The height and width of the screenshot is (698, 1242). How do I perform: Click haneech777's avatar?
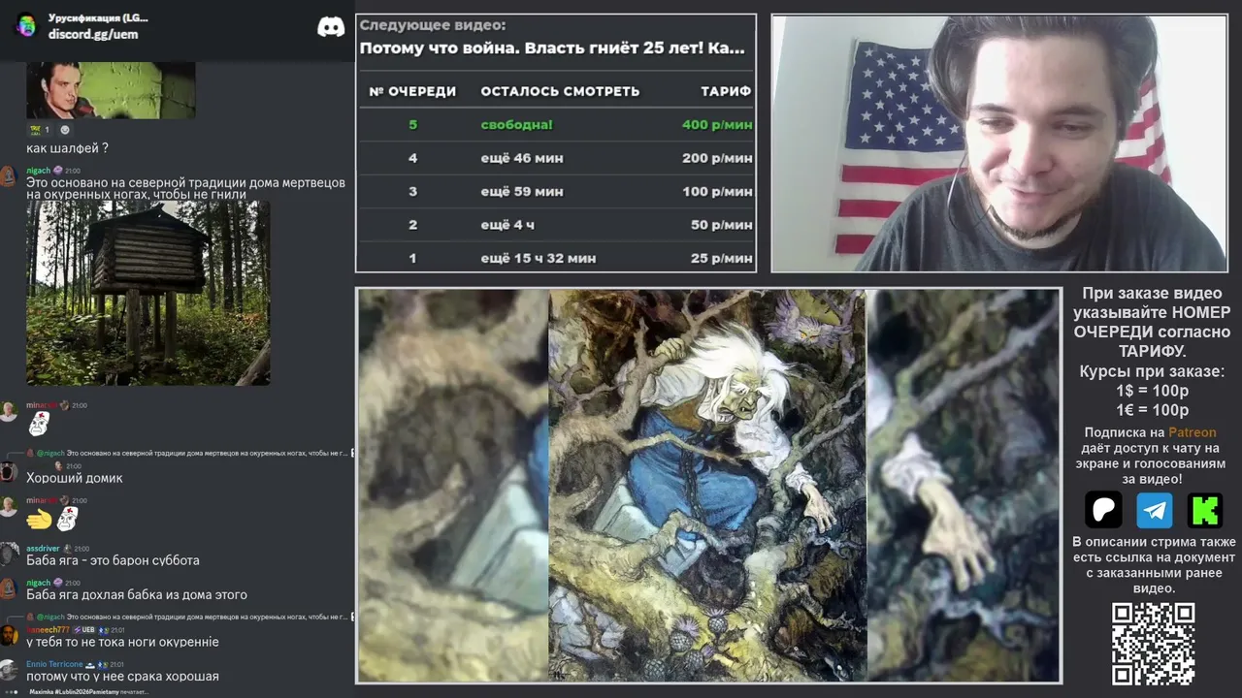pos(9,635)
